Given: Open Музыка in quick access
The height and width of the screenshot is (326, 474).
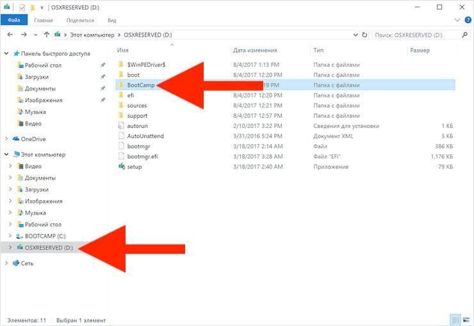Looking at the screenshot, I should click(x=35, y=112).
